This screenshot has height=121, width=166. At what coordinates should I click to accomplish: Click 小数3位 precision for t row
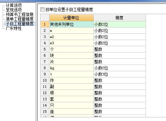pyautogui.click(x=119, y=74)
